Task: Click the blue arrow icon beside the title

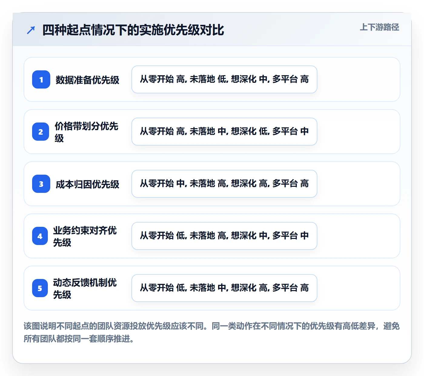Action: [x=31, y=30]
